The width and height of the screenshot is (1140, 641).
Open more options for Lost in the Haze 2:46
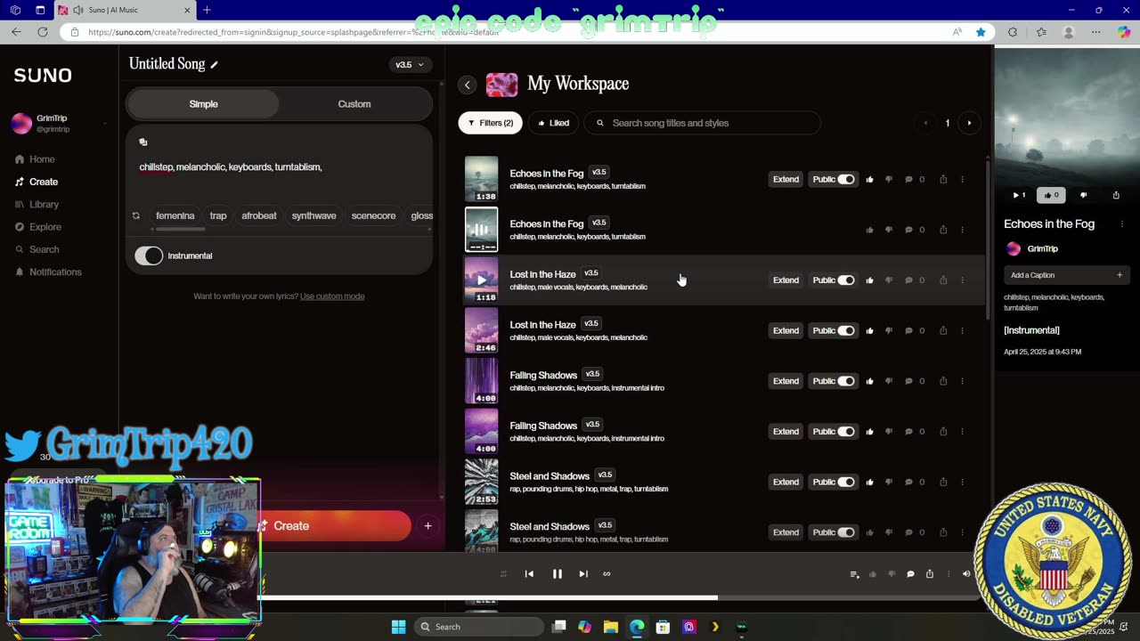point(962,330)
